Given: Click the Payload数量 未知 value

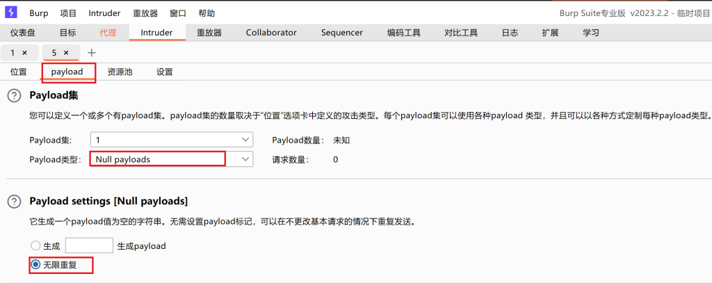Looking at the screenshot, I should pos(341,140).
